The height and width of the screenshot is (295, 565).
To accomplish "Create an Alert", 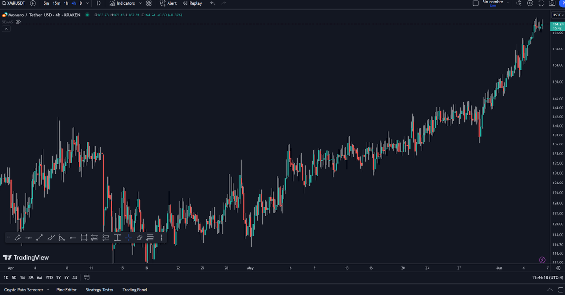I will click(x=168, y=3).
